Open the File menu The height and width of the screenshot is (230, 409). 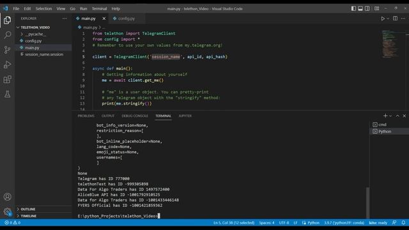point(16,8)
